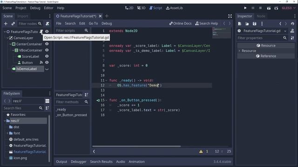
Task: Toggle visibility of IsDemoLabel node
Action: tap(47, 69)
